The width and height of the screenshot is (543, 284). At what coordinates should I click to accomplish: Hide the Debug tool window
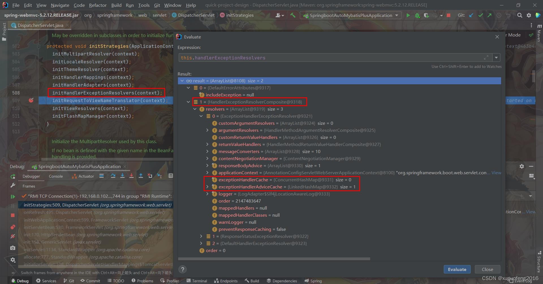tap(531, 166)
